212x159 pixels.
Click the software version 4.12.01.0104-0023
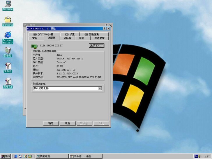pyautogui.click(x=67, y=74)
